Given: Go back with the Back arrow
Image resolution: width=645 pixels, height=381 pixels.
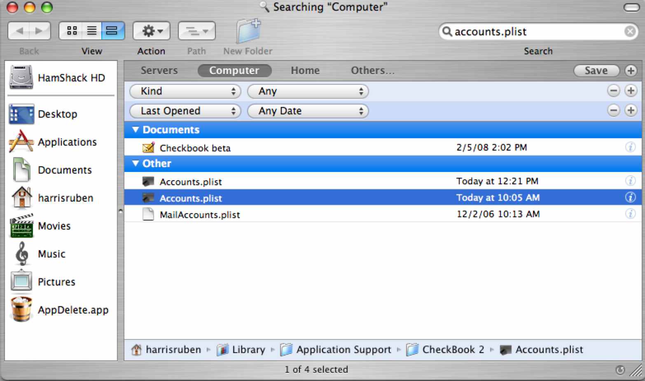Looking at the screenshot, I should tap(19, 31).
